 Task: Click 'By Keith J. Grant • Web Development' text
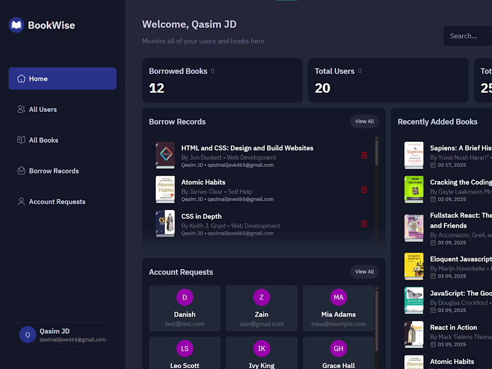[231, 226]
